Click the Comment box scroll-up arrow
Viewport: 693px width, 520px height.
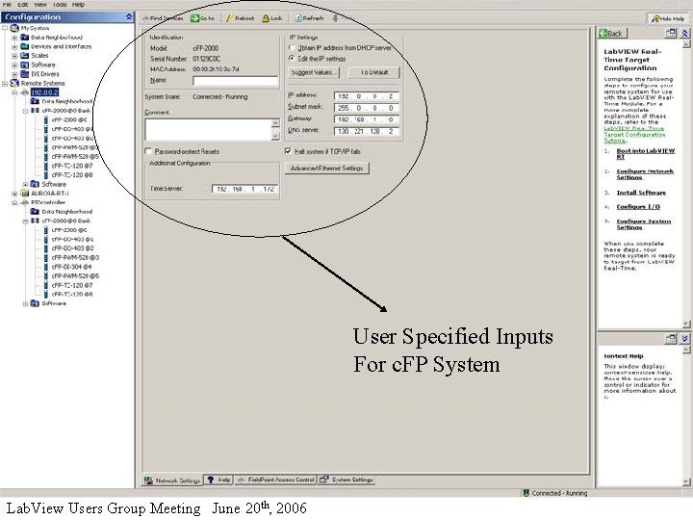click(x=276, y=123)
